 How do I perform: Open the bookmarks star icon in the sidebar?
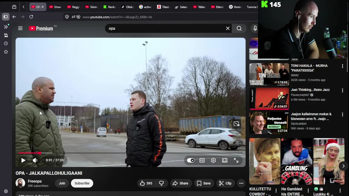[6, 52]
